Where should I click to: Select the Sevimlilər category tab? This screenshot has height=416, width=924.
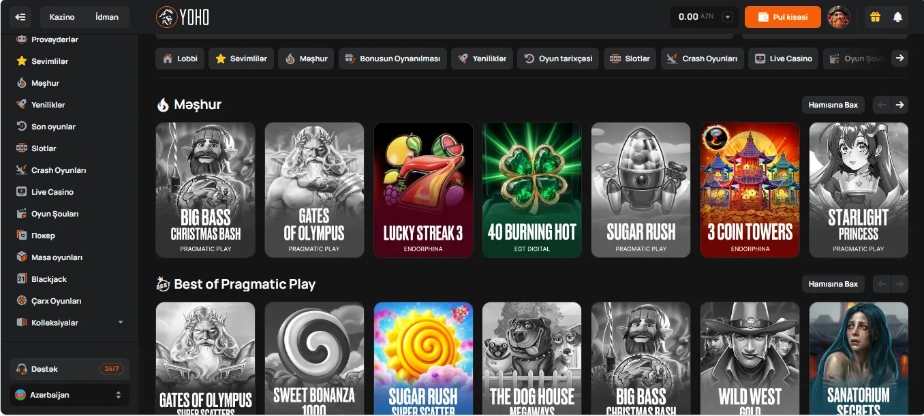(x=241, y=59)
